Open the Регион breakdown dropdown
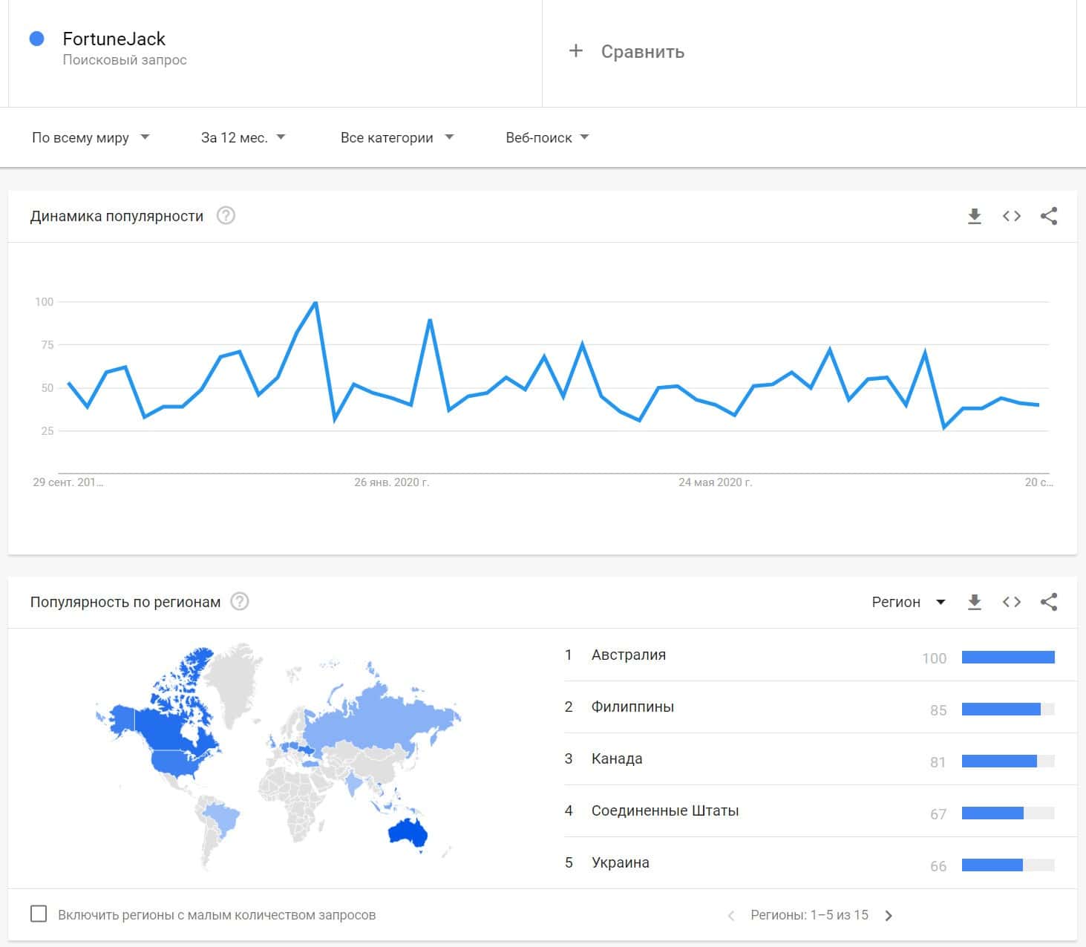Image resolution: width=1086 pixels, height=947 pixels. point(909,602)
